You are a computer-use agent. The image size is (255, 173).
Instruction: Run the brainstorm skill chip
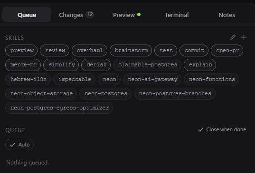131,50
